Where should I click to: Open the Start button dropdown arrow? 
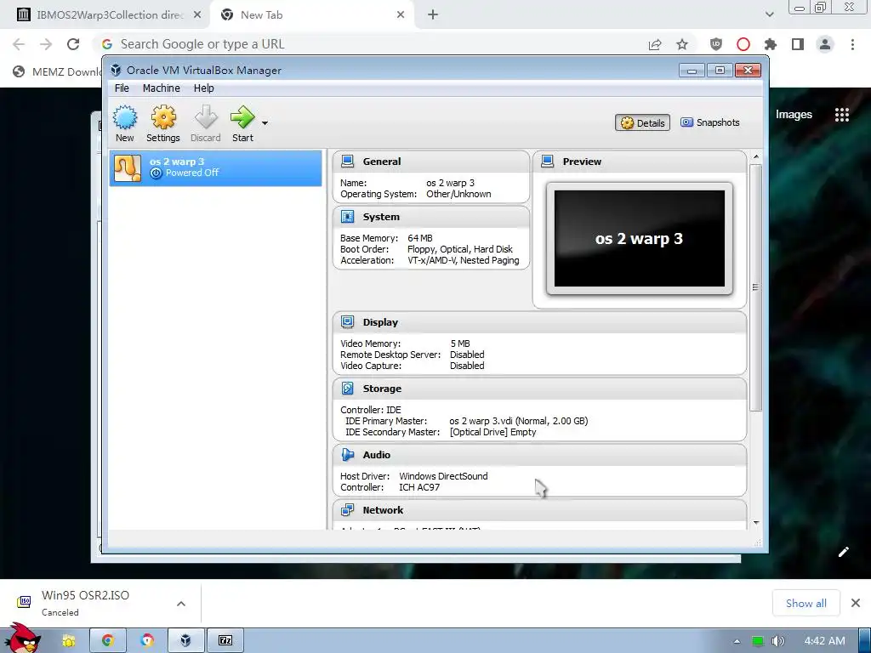pos(265,123)
